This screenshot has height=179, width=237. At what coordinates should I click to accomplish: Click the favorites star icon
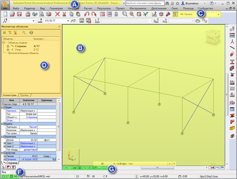178,3
